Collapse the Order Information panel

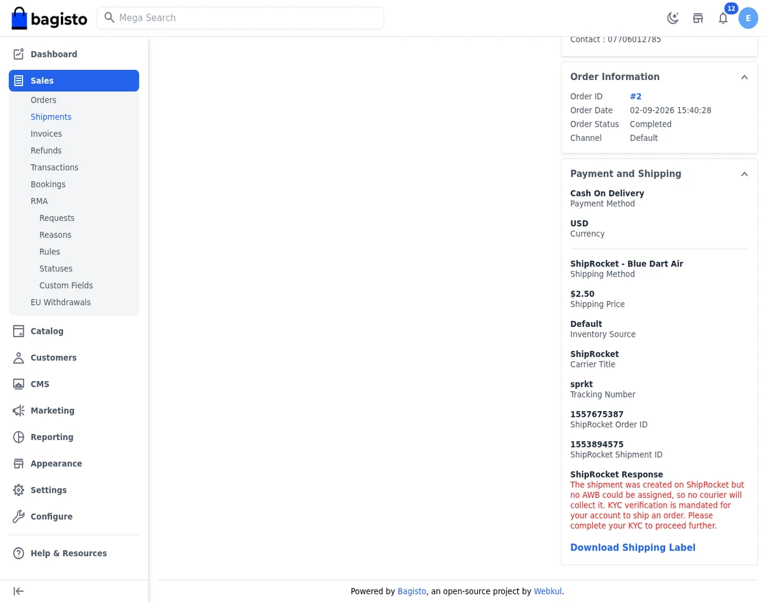pos(744,77)
